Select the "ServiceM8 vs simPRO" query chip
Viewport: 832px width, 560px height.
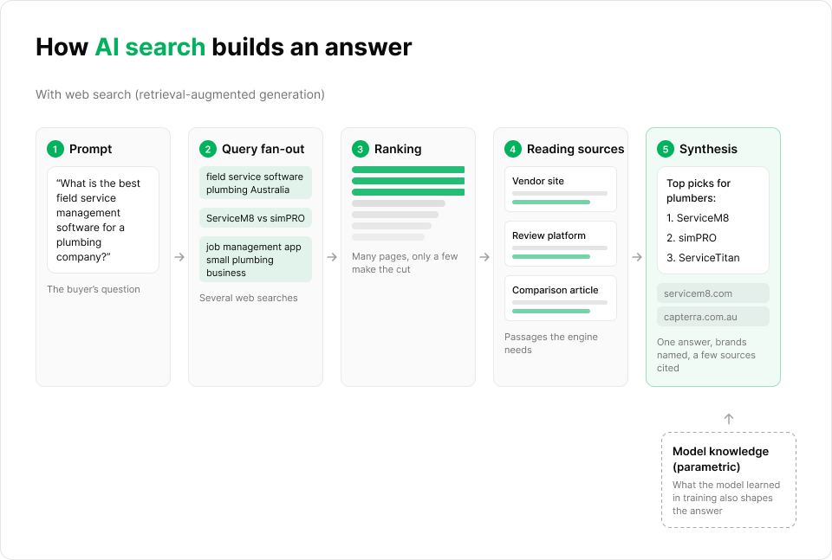click(x=255, y=218)
